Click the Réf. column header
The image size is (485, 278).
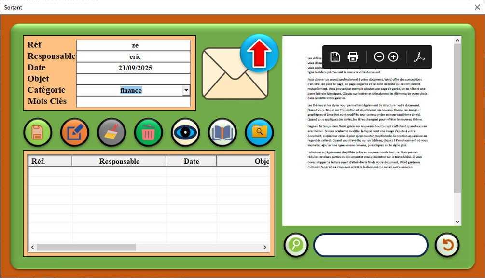click(50, 161)
